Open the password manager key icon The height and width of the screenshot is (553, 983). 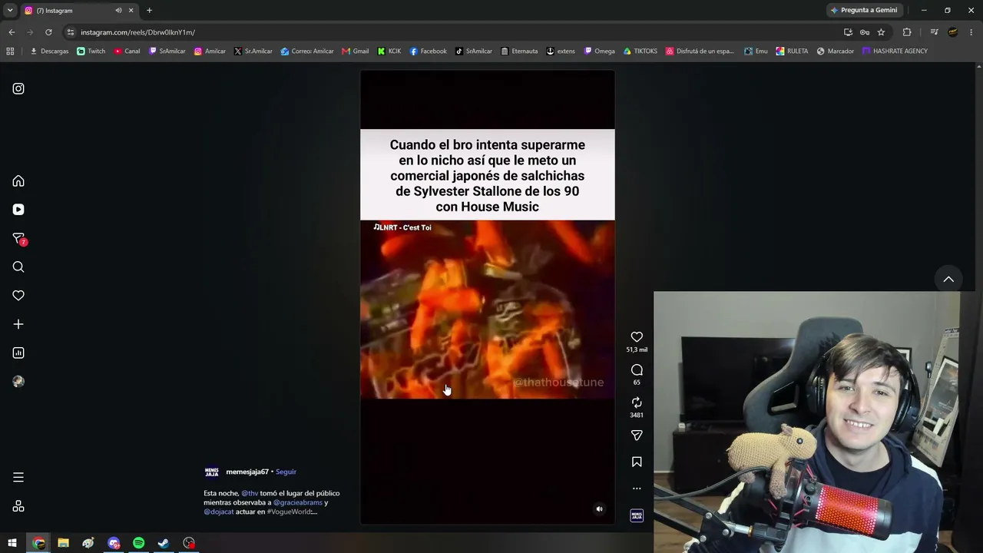[865, 32]
